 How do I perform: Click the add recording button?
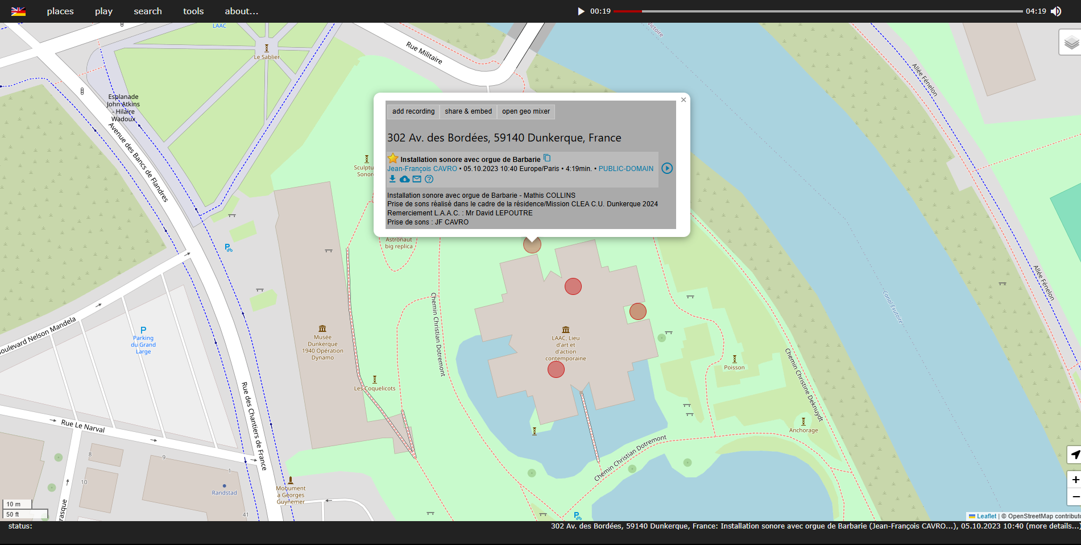pyautogui.click(x=413, y=111)
